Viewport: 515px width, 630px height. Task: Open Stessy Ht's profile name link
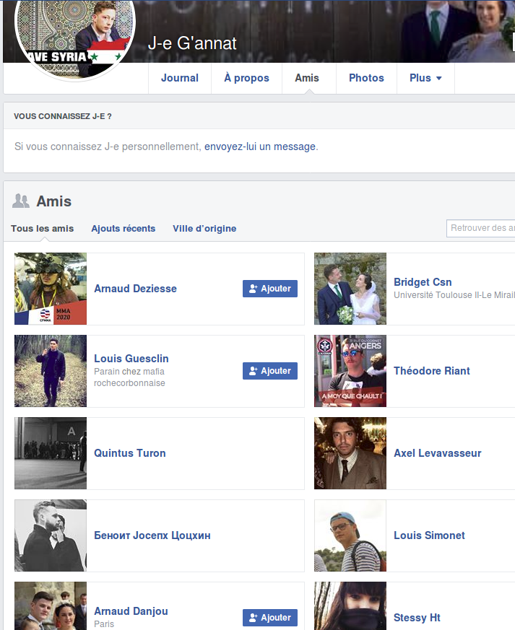(417, 618)
